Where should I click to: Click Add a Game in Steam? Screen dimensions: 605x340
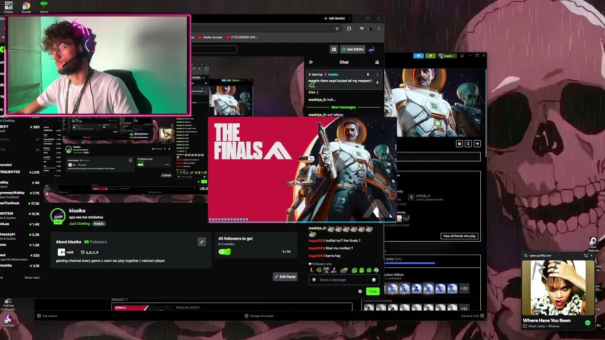47,316
